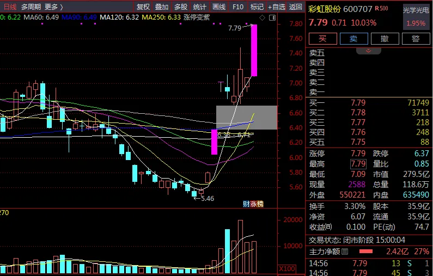This screenshot has height=276, width=433.
Task: Toggle the side panel layout icon
Action: (x=272, y=18)
